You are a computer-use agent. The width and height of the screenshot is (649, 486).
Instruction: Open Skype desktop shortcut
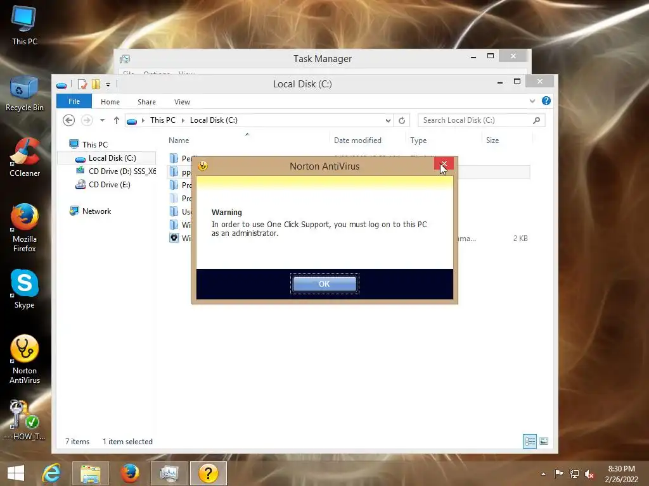click(x=25, y=289)
